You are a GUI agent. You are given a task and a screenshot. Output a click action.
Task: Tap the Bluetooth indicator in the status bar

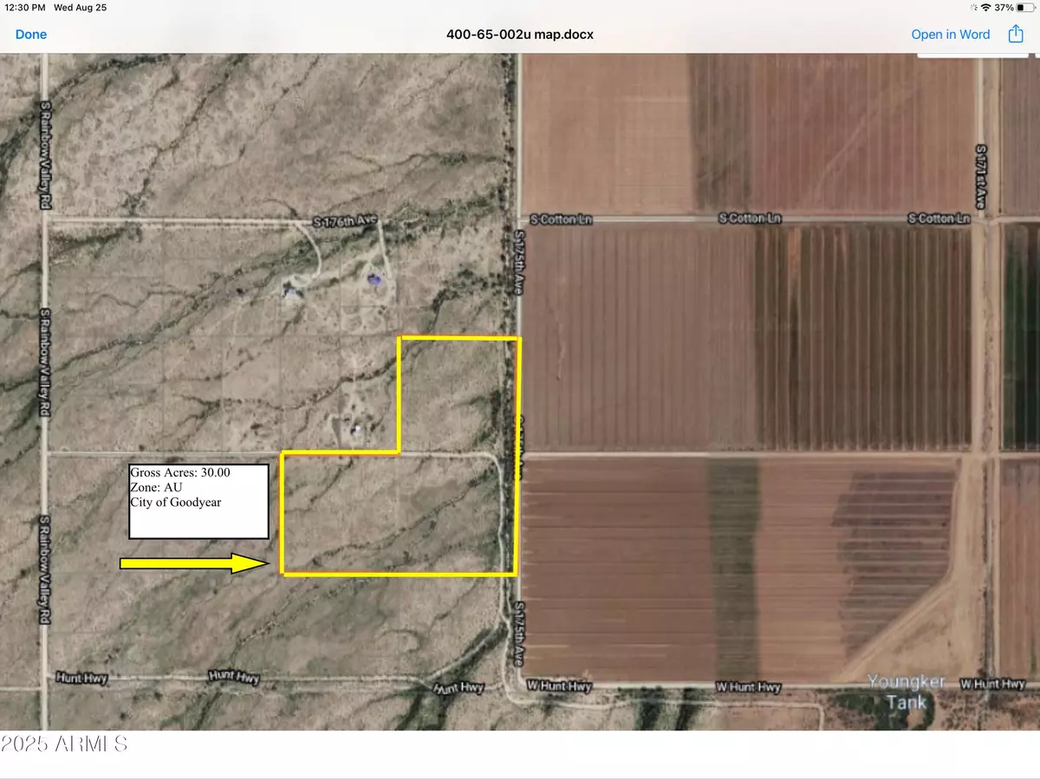972,7
